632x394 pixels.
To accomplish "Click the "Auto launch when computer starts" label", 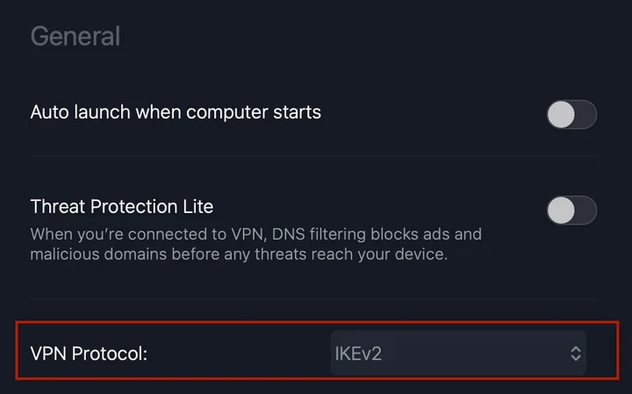I will (x=176, y=112).
